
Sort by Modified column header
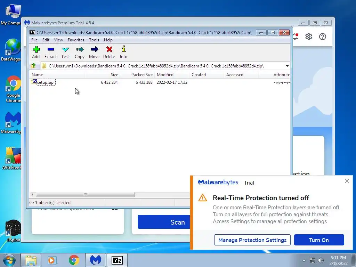click(x=172, y=75)
